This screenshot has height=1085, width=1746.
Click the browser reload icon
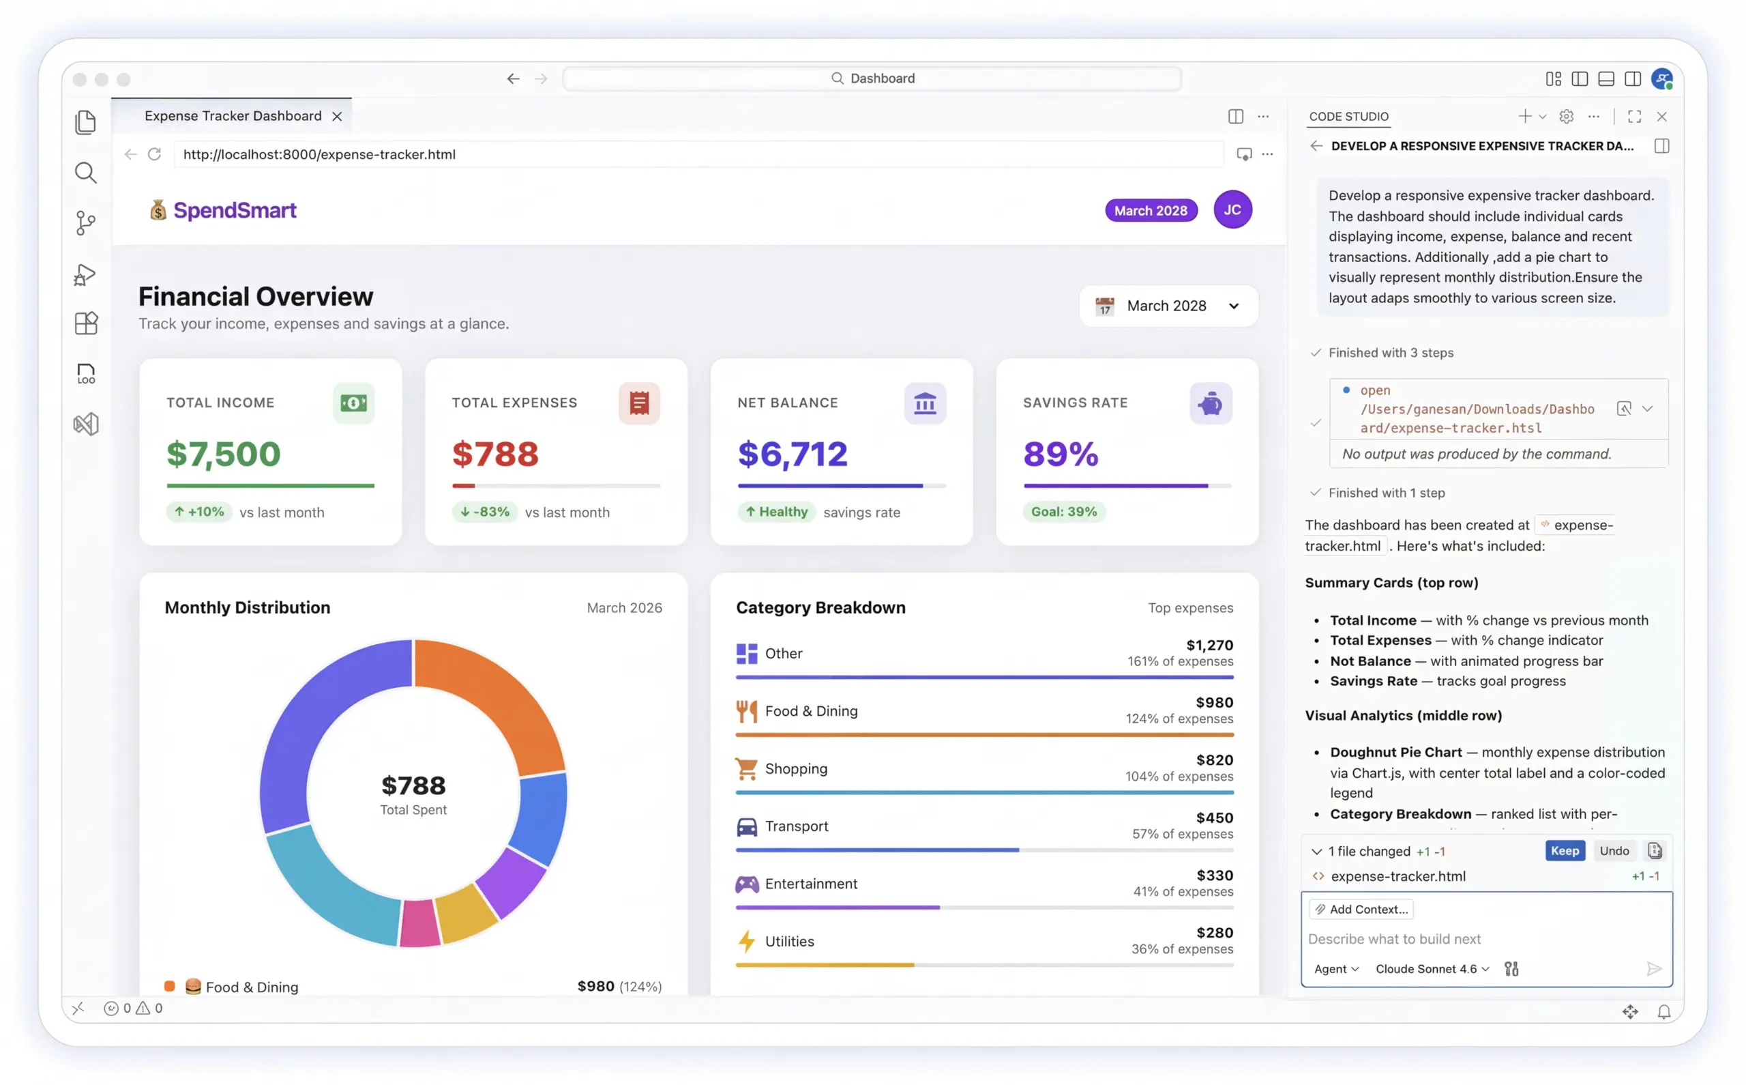154,154
